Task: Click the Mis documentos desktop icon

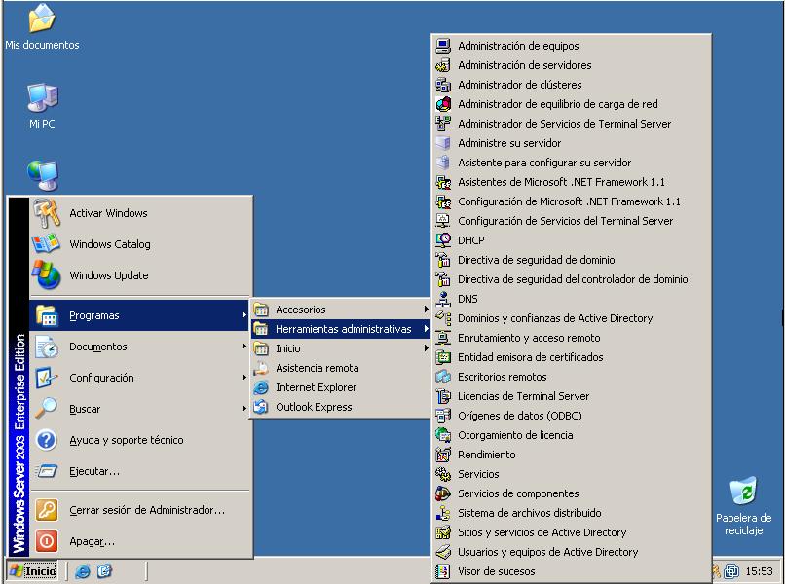Action: click(x=42, y=18)
